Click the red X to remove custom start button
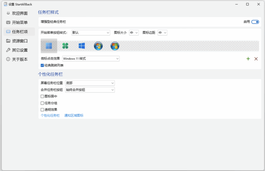265x171 pixels. pyautogui.click(x=256, y=59)
